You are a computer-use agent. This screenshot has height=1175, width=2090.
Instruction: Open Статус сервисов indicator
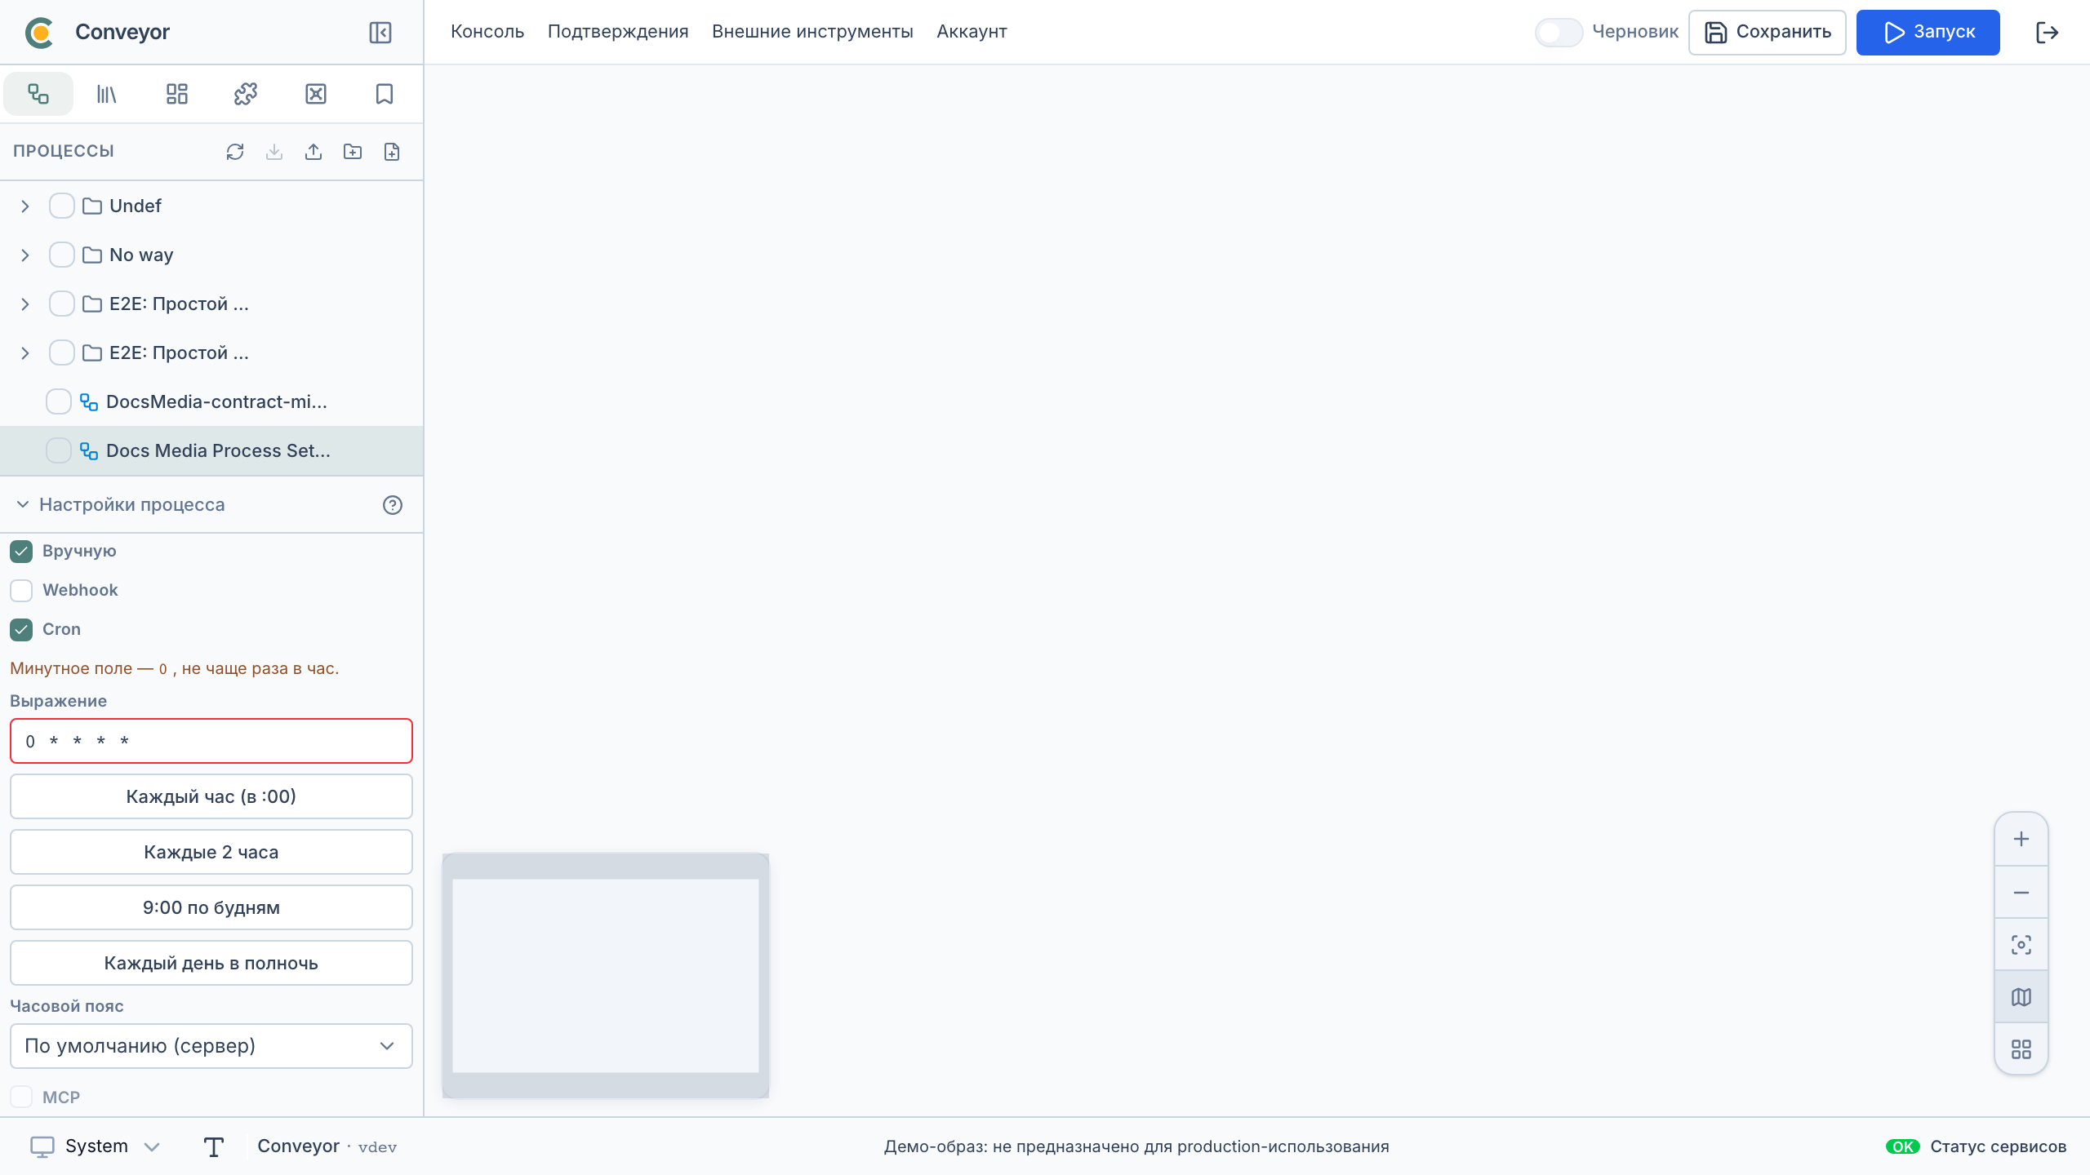tap(1977, 1146)
